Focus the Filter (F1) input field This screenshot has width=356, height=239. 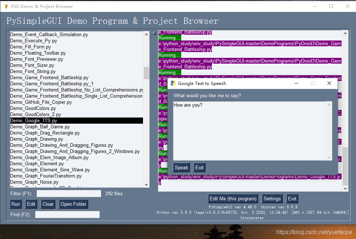tap(69, 193)
